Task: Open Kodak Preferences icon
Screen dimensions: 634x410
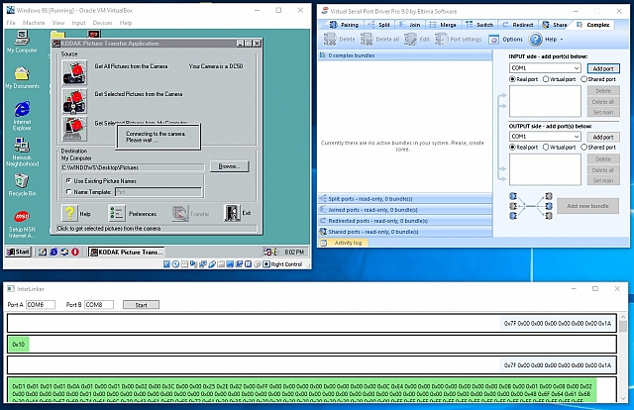Action: point(118,213)
